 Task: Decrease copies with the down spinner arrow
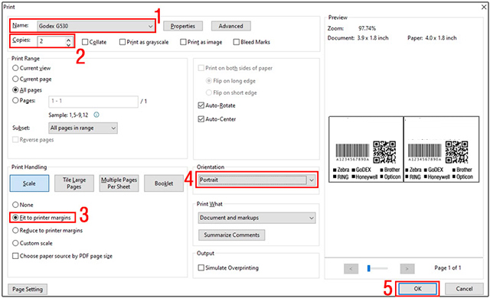click(x=69, y=44)
